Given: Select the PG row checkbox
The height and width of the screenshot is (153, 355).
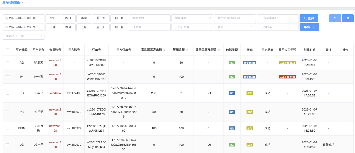Looking at the screenshot, I should pos(8,93).
